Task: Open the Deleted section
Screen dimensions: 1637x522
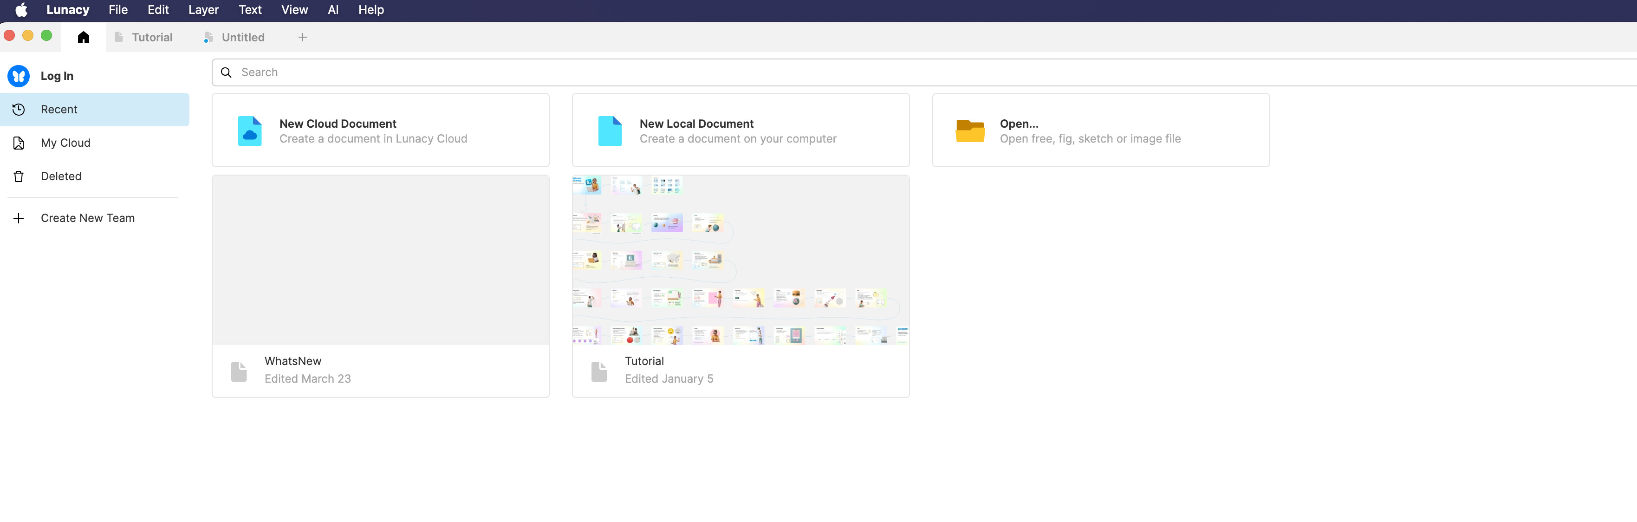Action: click(x=95, y=176)
